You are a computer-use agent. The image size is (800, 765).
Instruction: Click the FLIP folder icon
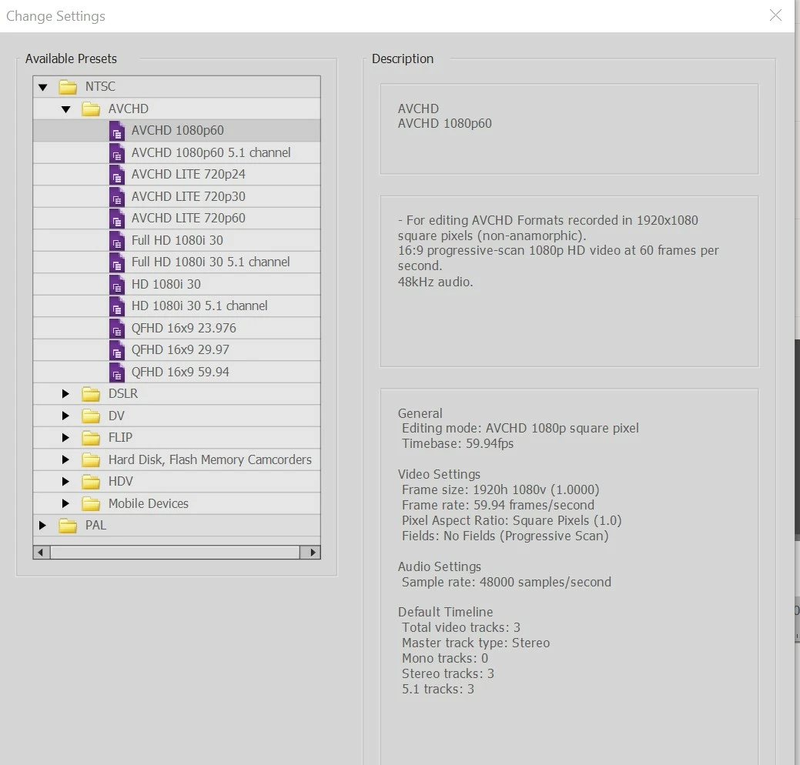91,438
